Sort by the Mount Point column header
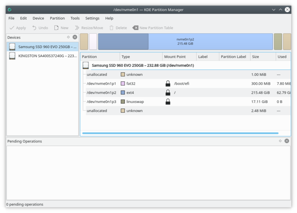This screenshot has width=297, height=213. click(x=175, y=57)
